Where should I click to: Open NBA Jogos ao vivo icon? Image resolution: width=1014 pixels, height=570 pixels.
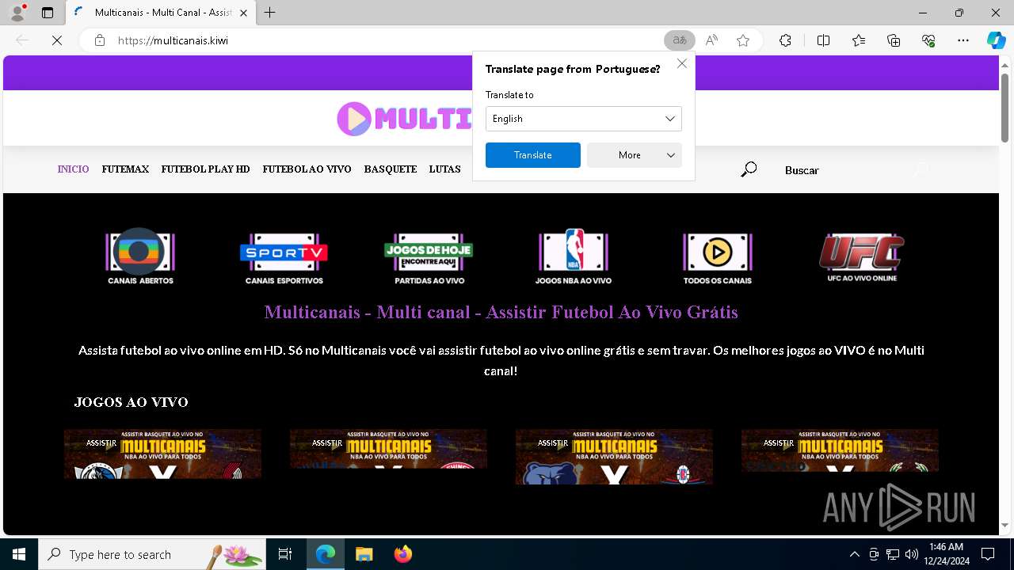point(573,257)
